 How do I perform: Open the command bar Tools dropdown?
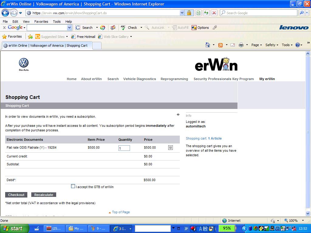[x=287, y=45]
